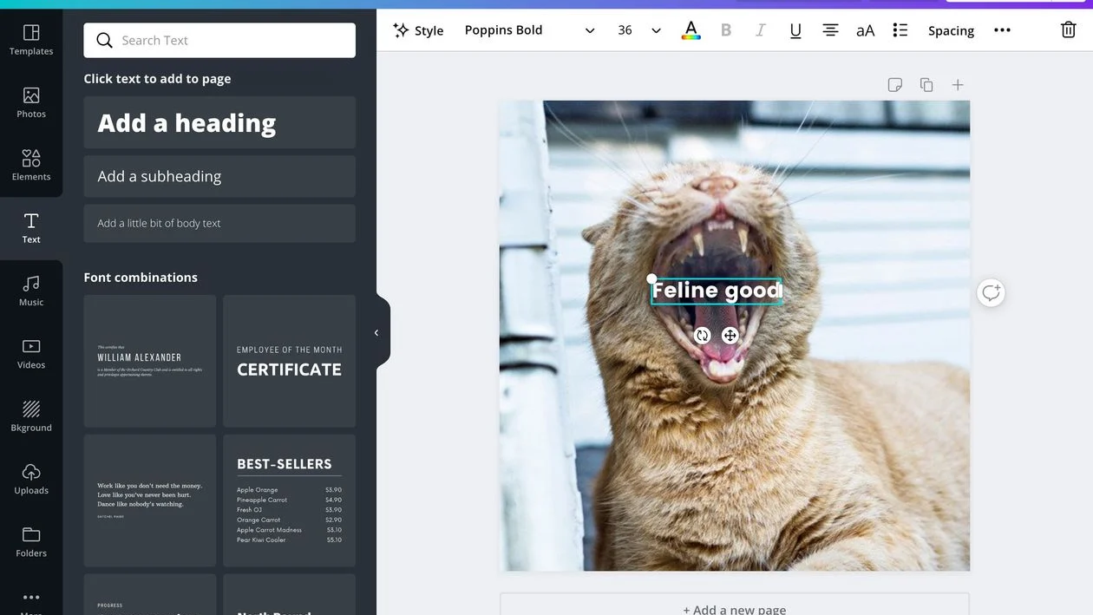Viewport: 1093px width, 615px height.
Task: Click the 'Feline good' text box
Action: point(717,291)
